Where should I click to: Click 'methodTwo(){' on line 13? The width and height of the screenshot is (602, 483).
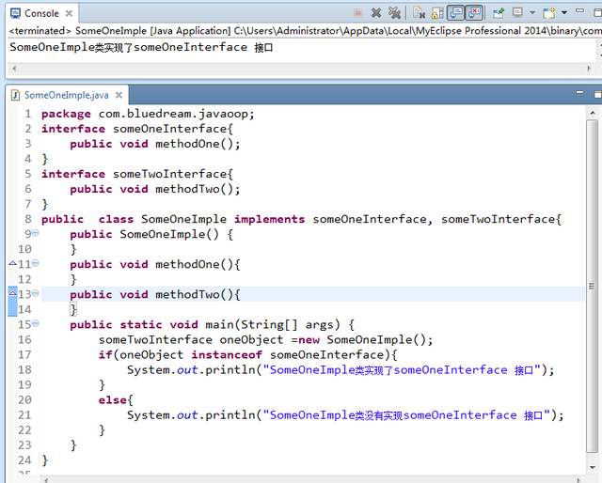click(x=198, y=295)
